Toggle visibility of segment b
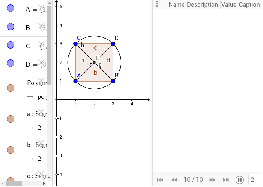Screen dimensions: 263x187 pyautogui.click(x=11, y=150)
